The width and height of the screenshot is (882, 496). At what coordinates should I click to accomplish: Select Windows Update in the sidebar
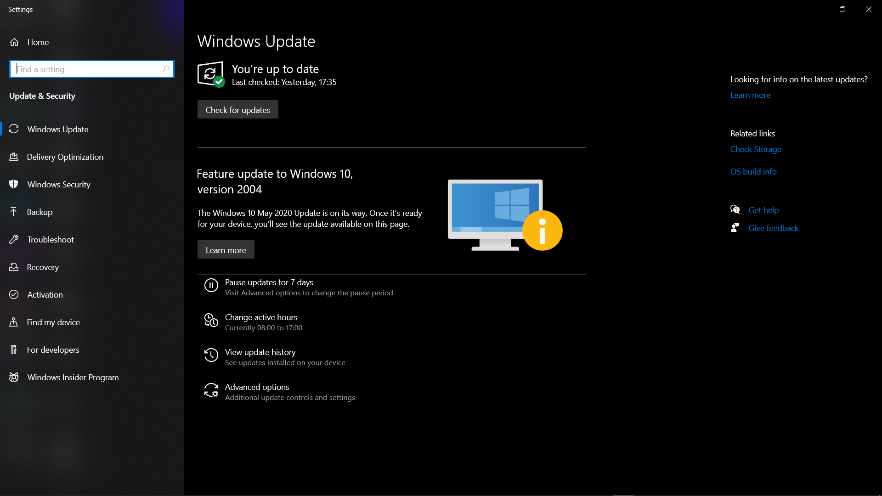(x=92, y=129)
